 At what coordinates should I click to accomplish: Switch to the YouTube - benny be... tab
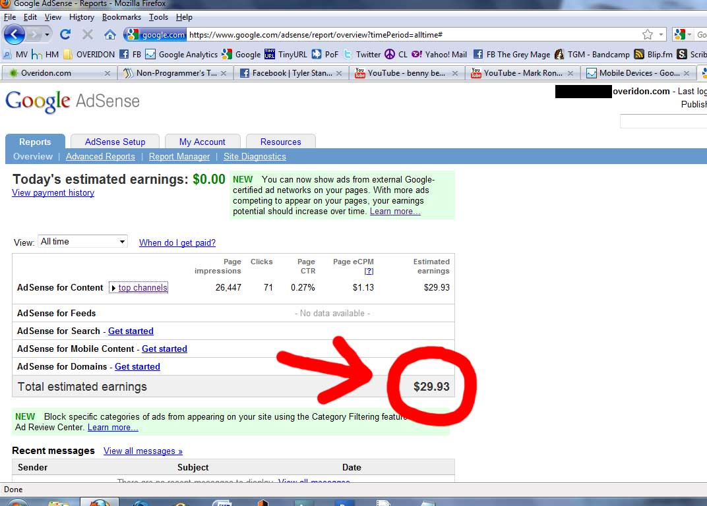point(407,73)
